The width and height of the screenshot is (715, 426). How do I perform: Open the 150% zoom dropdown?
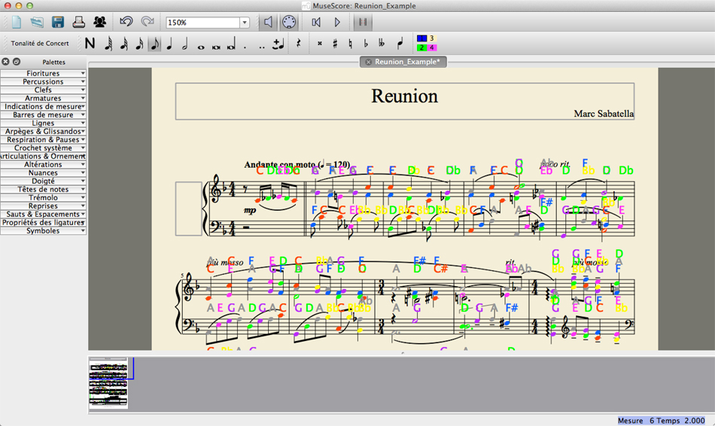pos(245,23)
